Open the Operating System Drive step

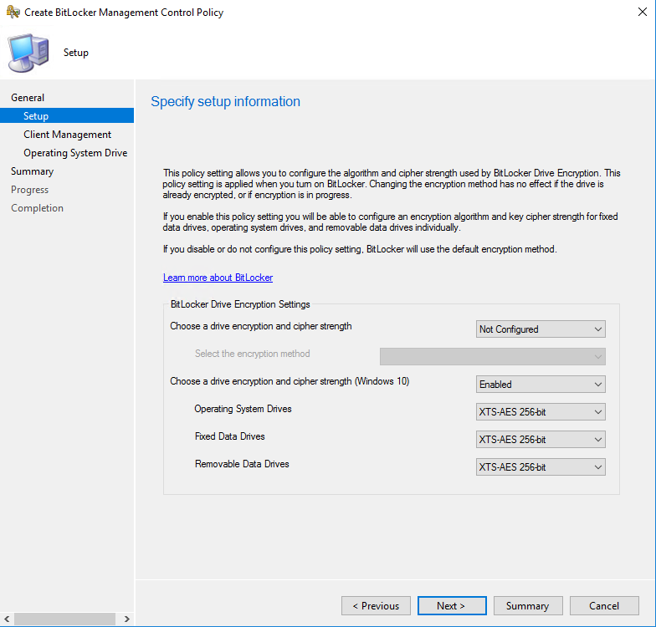[75, 152]
